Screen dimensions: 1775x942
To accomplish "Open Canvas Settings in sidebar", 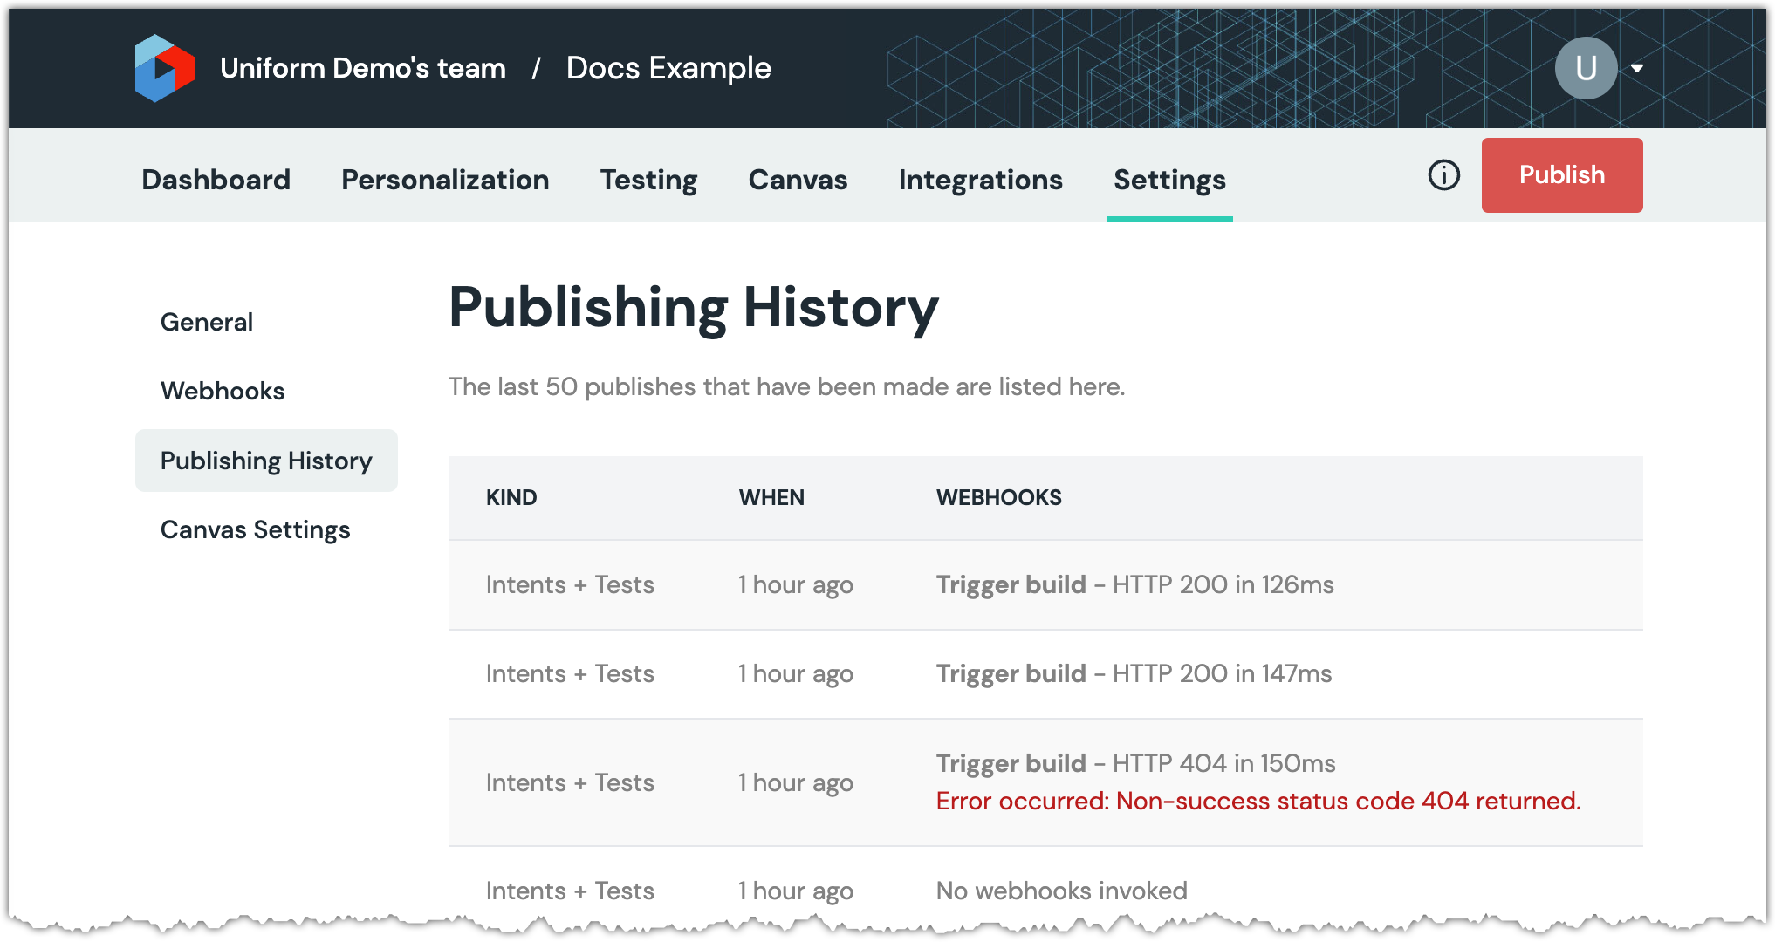I will pos(255,529).
